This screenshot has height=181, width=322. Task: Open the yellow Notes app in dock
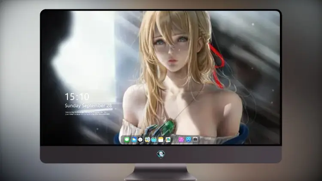pos(161,140)
